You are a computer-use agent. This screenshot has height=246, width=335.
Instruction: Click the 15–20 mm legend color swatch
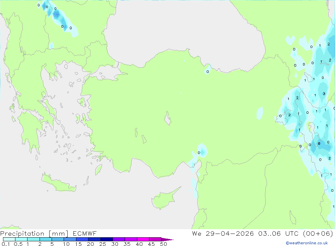click(x=82, y=239)
